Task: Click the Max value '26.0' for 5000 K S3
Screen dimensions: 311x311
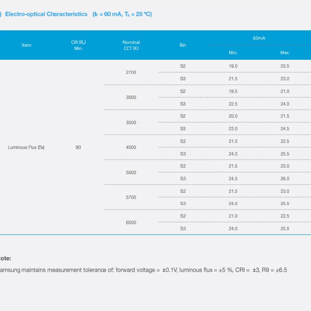Action: 285,179
